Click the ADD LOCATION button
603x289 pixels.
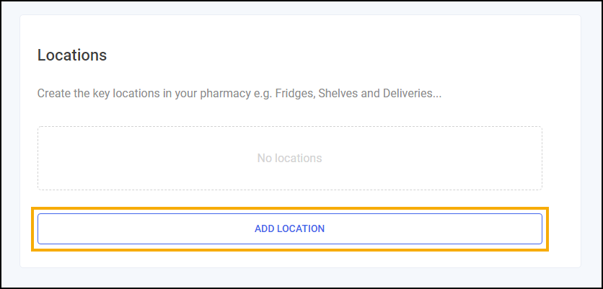point(289,228)
